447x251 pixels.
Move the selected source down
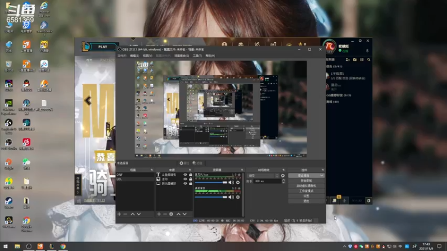(185, 214)
